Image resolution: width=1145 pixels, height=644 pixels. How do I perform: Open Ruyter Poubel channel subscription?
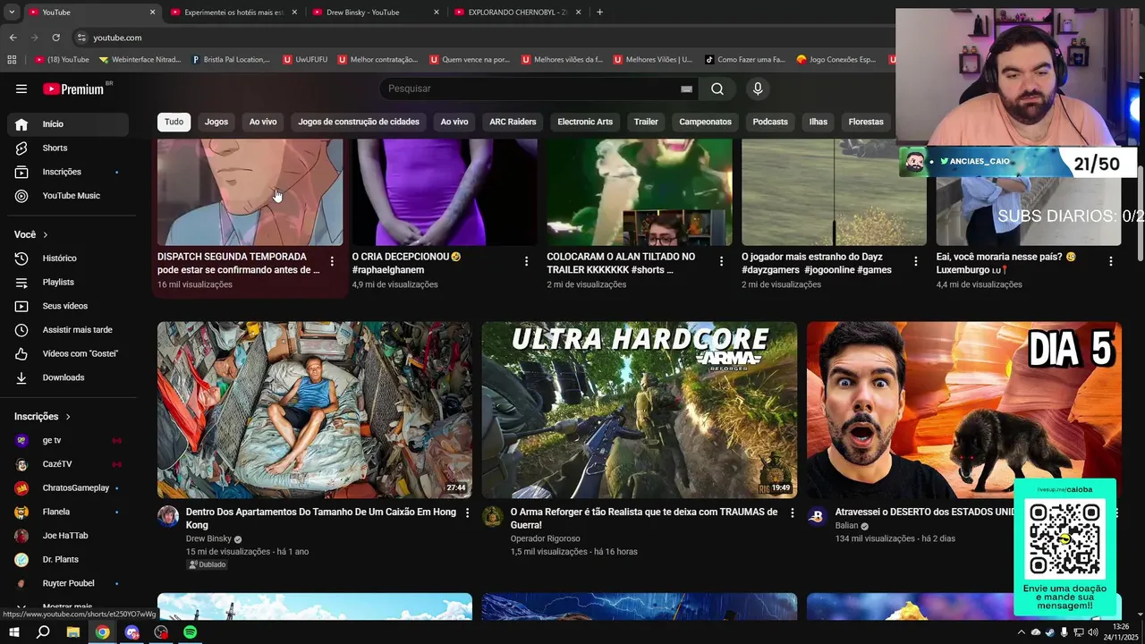click(x=68, y=583)
